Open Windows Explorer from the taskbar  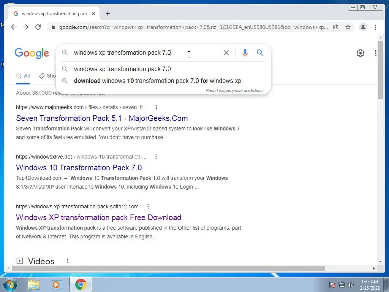[34, 284]
